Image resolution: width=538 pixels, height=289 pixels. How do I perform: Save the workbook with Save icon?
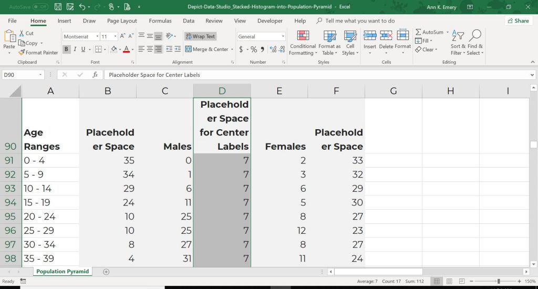(x=58, y=7)
